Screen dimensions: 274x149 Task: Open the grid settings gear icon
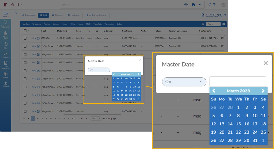point(224,24)
